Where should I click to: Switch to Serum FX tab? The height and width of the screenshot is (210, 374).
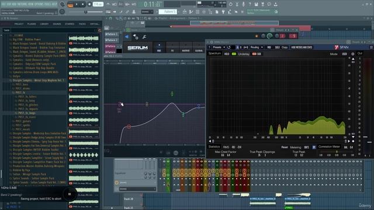[x=172, y=48]
